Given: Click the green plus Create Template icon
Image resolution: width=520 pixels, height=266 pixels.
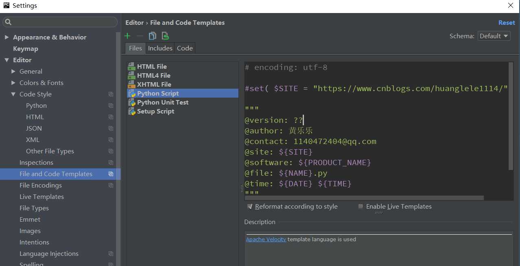Looking at the screenshot, I should click(127, 36).
